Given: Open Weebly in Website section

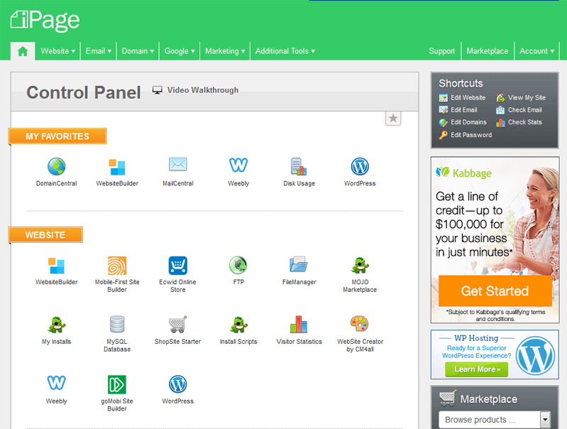Looking at the screenshot, I should [56, 390].
